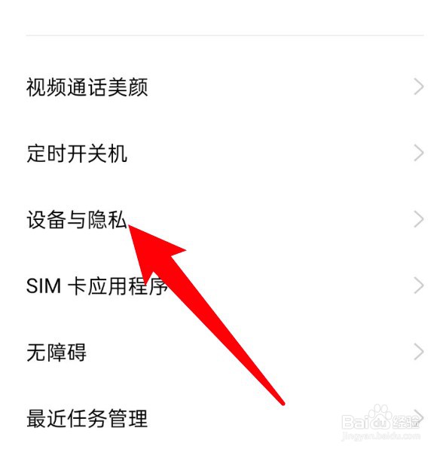This screenshot has width=446, height=452.
Task: Click the arrow chevron for 设备与隐私
Action: click(x=419, y=219)
